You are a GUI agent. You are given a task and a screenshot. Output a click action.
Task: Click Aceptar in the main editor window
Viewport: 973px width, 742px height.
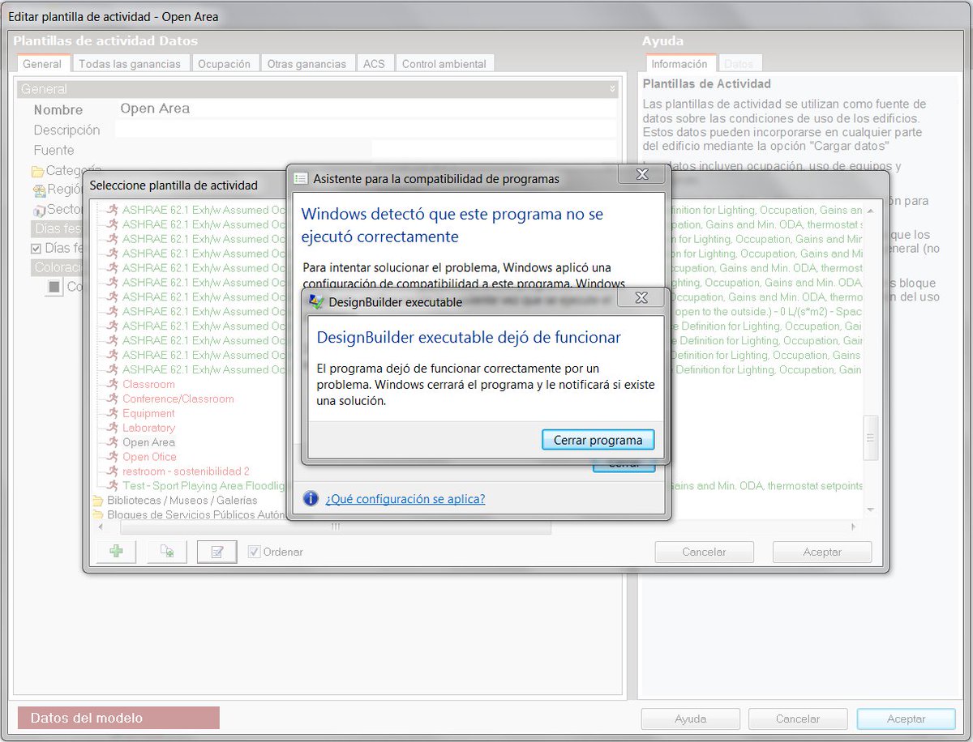click(x=907, y=719)
